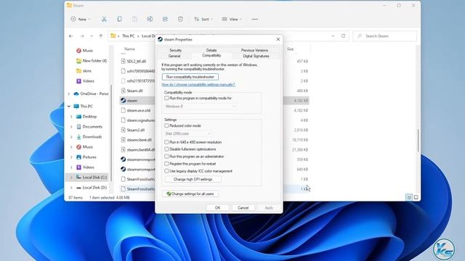Click Cancel in steam Properties
Screen dimensions: 465x261
click(243, 208)
